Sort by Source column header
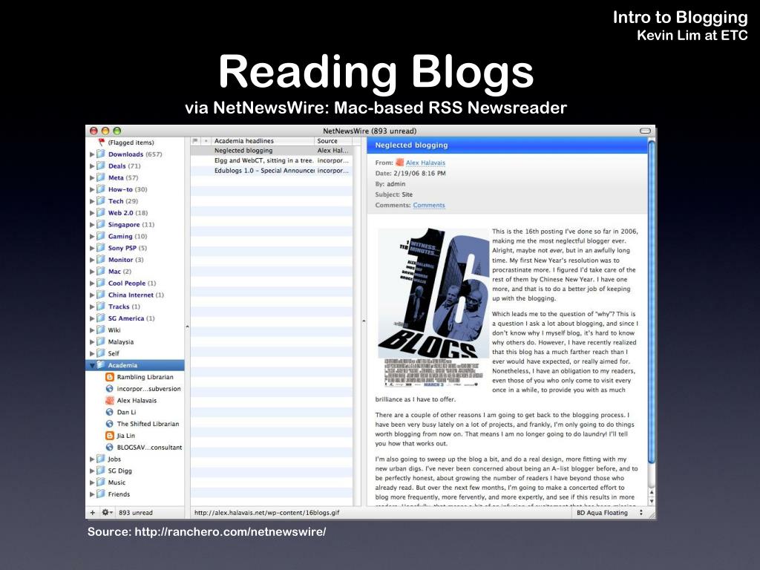Viewport: 760px width, 570px height. click(333, 140)
